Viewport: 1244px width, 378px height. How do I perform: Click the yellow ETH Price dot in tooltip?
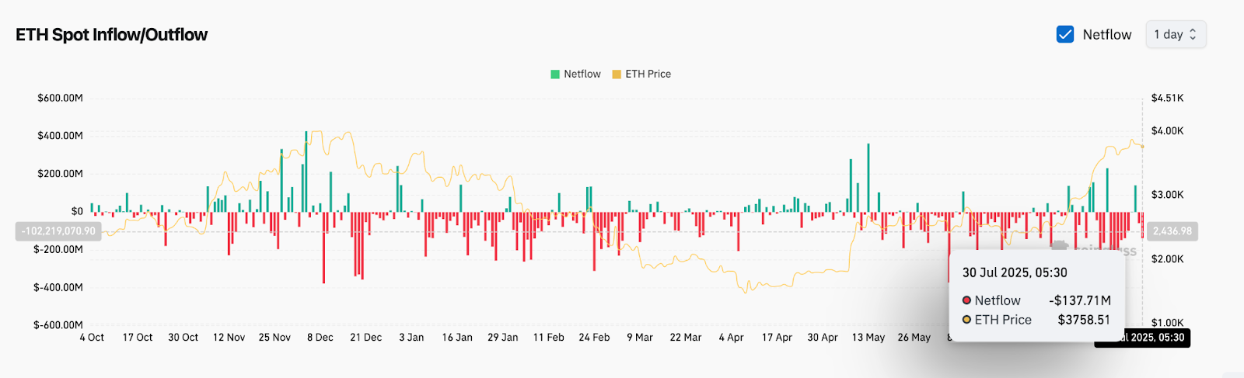966,320
